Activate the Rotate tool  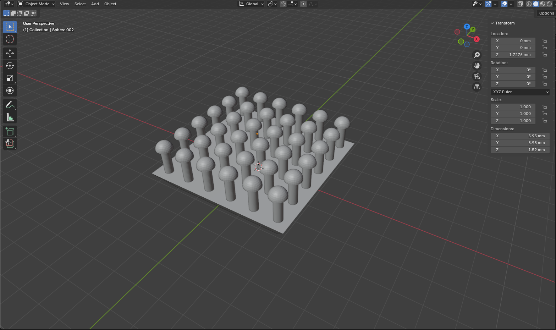pos(10,66)
